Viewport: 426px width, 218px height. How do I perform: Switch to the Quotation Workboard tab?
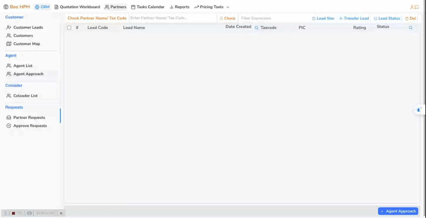pyautogui.click(x=77, y=7)
